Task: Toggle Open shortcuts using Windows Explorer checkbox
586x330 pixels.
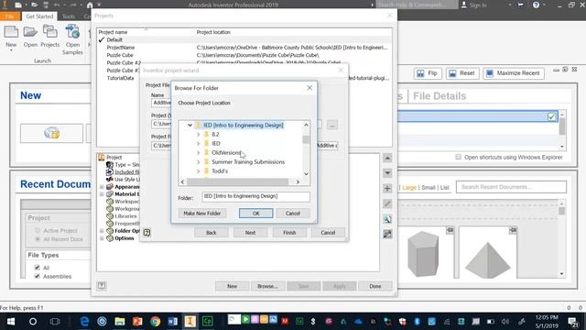Action: tap(458, 157)
